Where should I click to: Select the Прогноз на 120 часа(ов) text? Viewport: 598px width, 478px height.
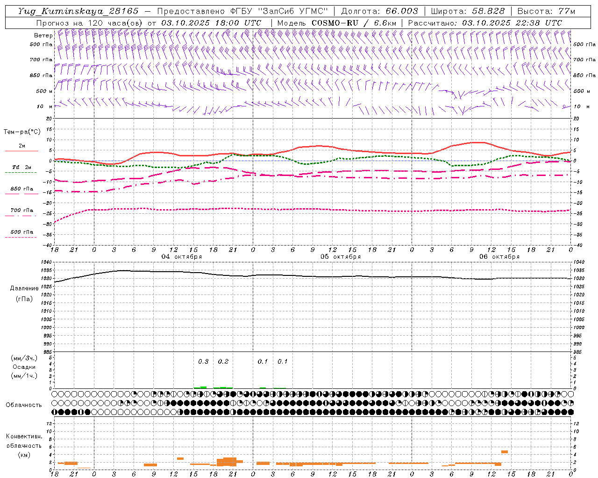click(x=90, y=23)
